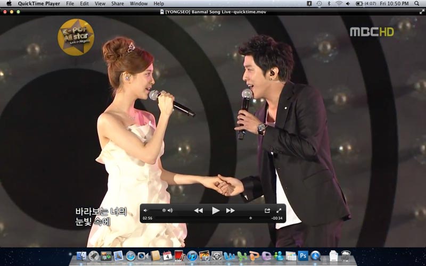This screenshot has width=426, height=266.
Task: Open the Edit menu
Action: click(84, 4)
